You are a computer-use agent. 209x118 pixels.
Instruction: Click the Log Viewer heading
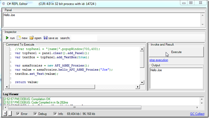click(x=11, y=94)
